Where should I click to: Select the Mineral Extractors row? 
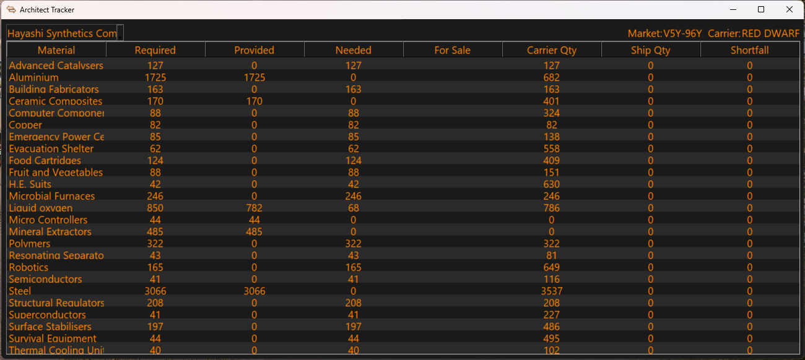tap(403, 231)
